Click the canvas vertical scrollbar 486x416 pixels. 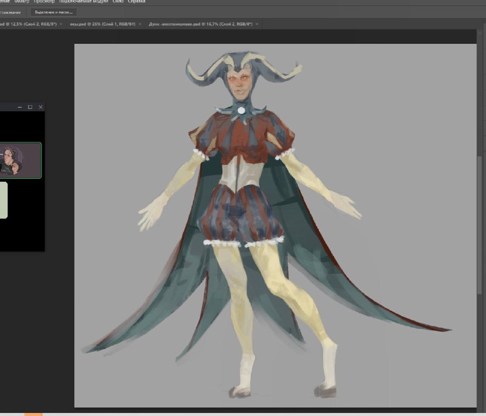(479, 225)
